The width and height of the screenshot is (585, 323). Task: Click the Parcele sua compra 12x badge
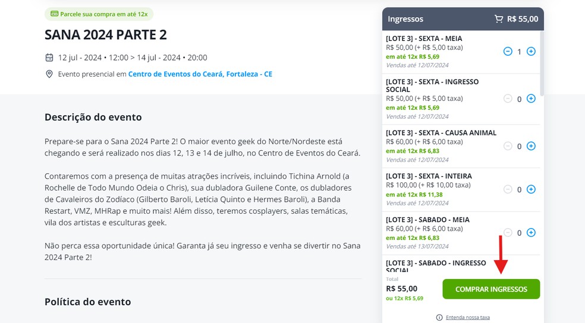pyautogui.click(x=99, y=14)
